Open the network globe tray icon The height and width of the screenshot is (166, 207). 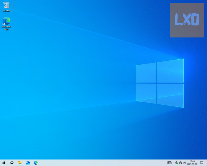click(x=180, y=163)
